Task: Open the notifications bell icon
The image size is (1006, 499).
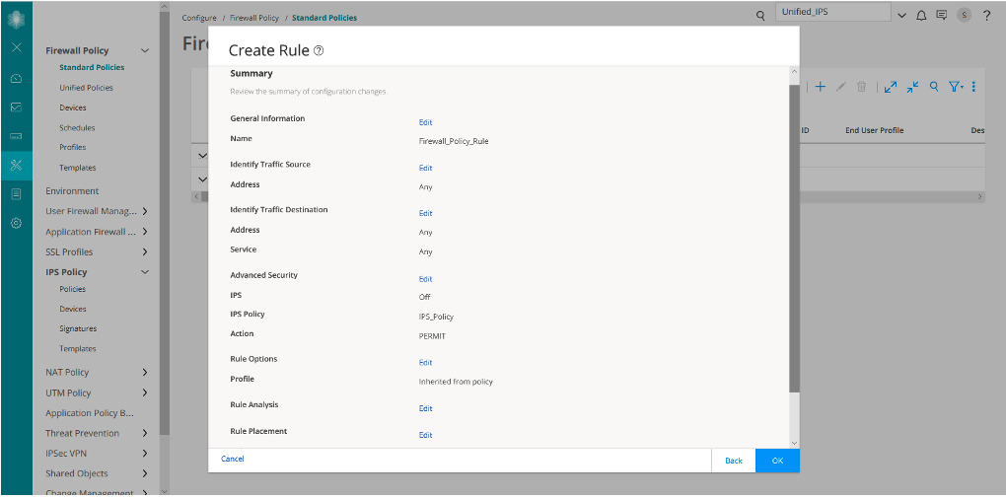Action: 921,16
